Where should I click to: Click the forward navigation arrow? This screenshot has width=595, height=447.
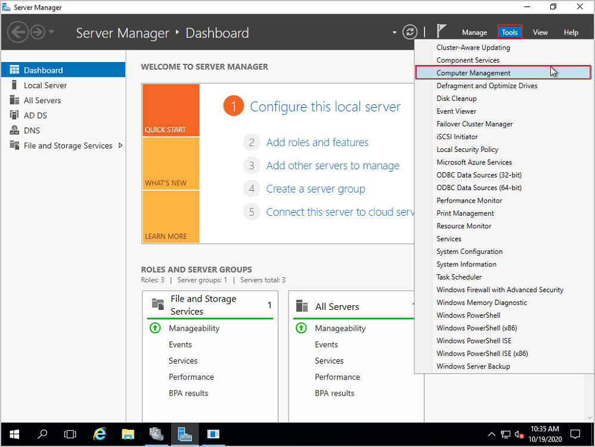point(38,32)
